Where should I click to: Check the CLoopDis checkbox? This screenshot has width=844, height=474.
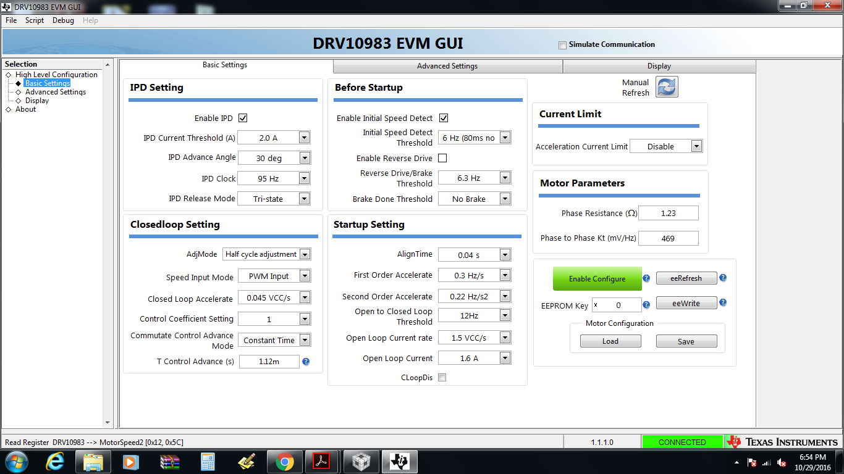442,377
